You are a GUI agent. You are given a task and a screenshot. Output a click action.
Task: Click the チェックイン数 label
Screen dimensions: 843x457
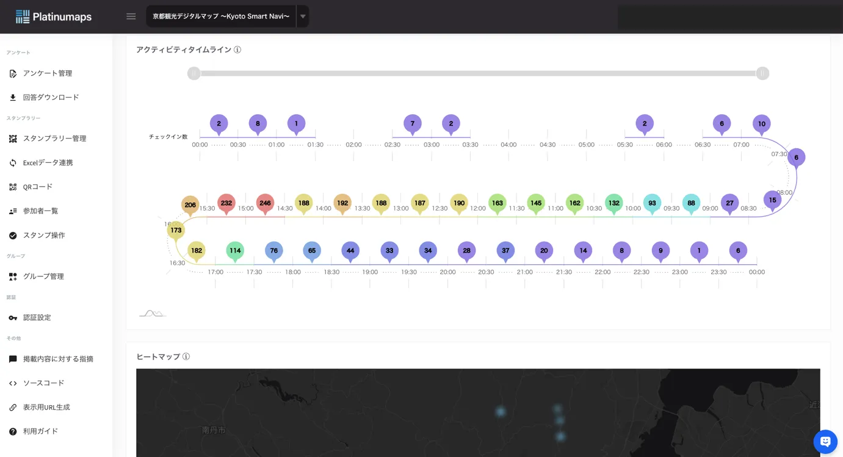pyautogui.click(x=168, y=137)
